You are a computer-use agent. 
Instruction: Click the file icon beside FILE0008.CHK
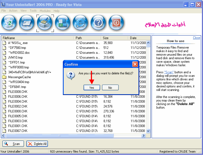[4, 91]
